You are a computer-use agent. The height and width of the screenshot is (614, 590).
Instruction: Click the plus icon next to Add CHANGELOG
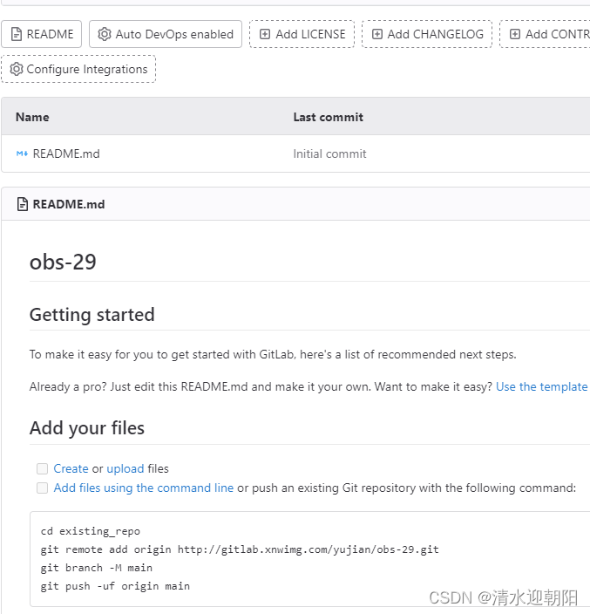[376, 35]
